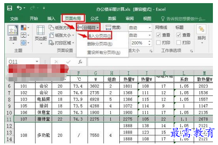Click the Name Box showing O11
The height and width of the screenshot is (145, 218).
(x=21, y=62)
